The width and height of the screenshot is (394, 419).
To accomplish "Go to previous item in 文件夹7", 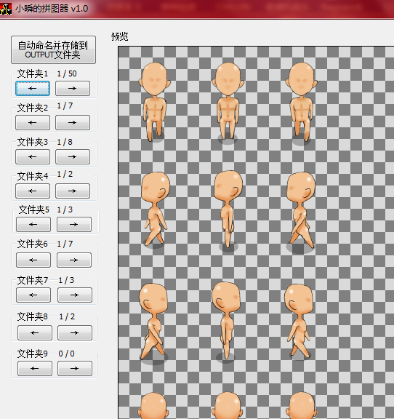I will [x=33, y=295].
